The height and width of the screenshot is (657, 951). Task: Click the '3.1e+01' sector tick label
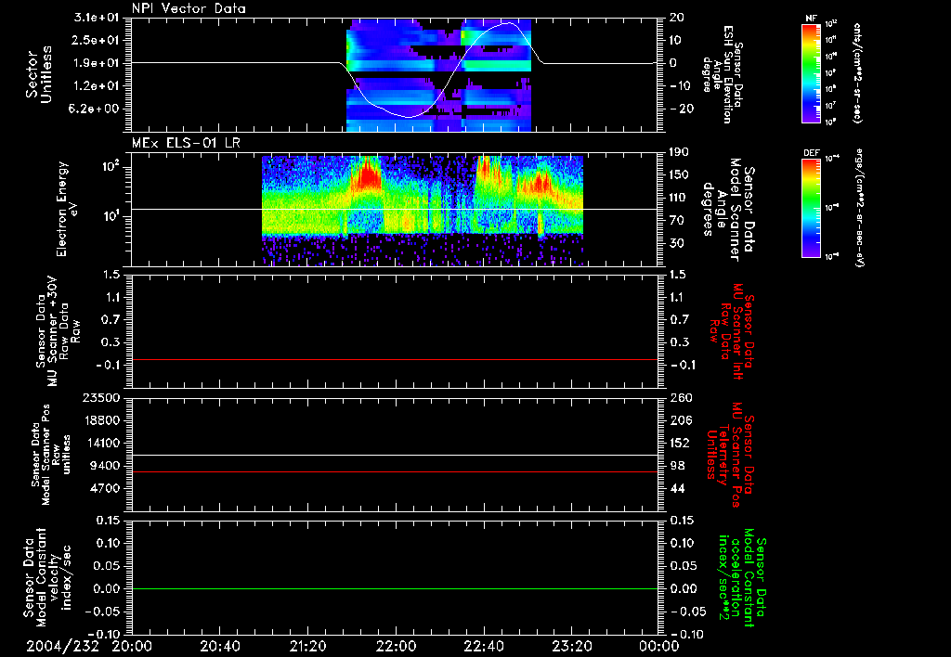(97, 18)
